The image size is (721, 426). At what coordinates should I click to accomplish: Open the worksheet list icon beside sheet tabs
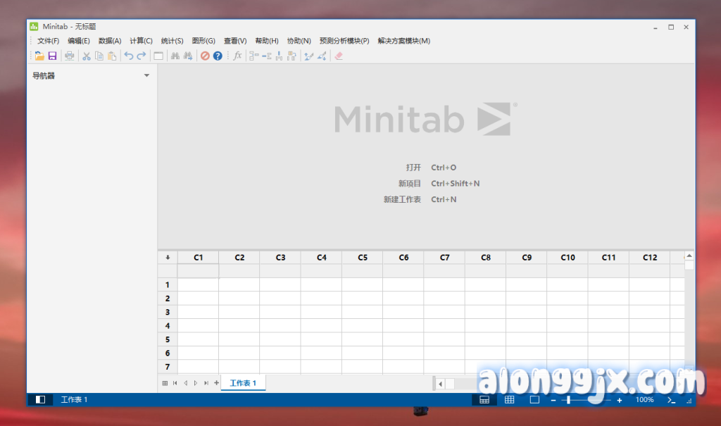pos(165,383)
